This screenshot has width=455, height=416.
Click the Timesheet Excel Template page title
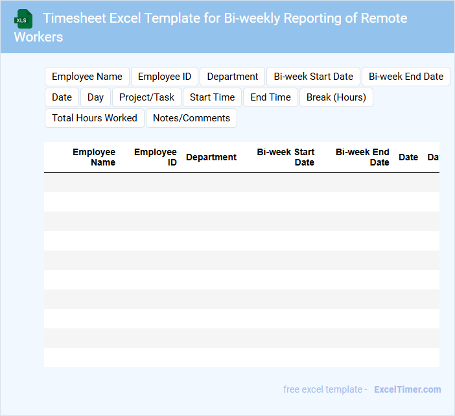click(211, 27)
